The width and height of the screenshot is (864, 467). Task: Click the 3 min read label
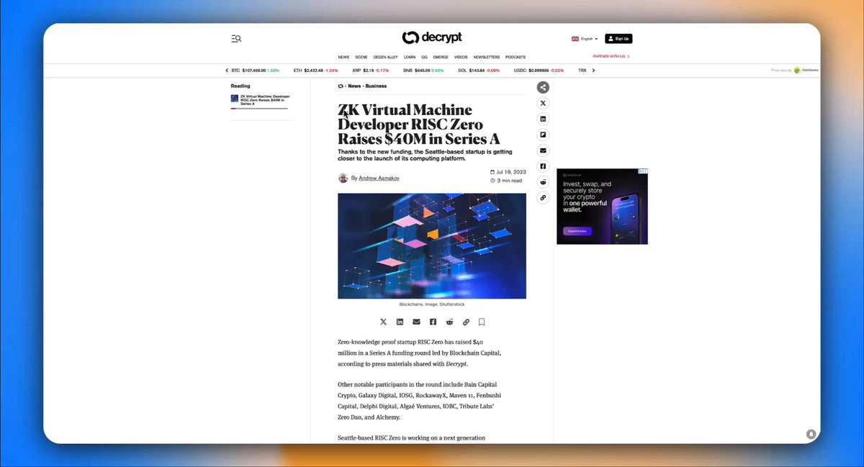[506, 181]
